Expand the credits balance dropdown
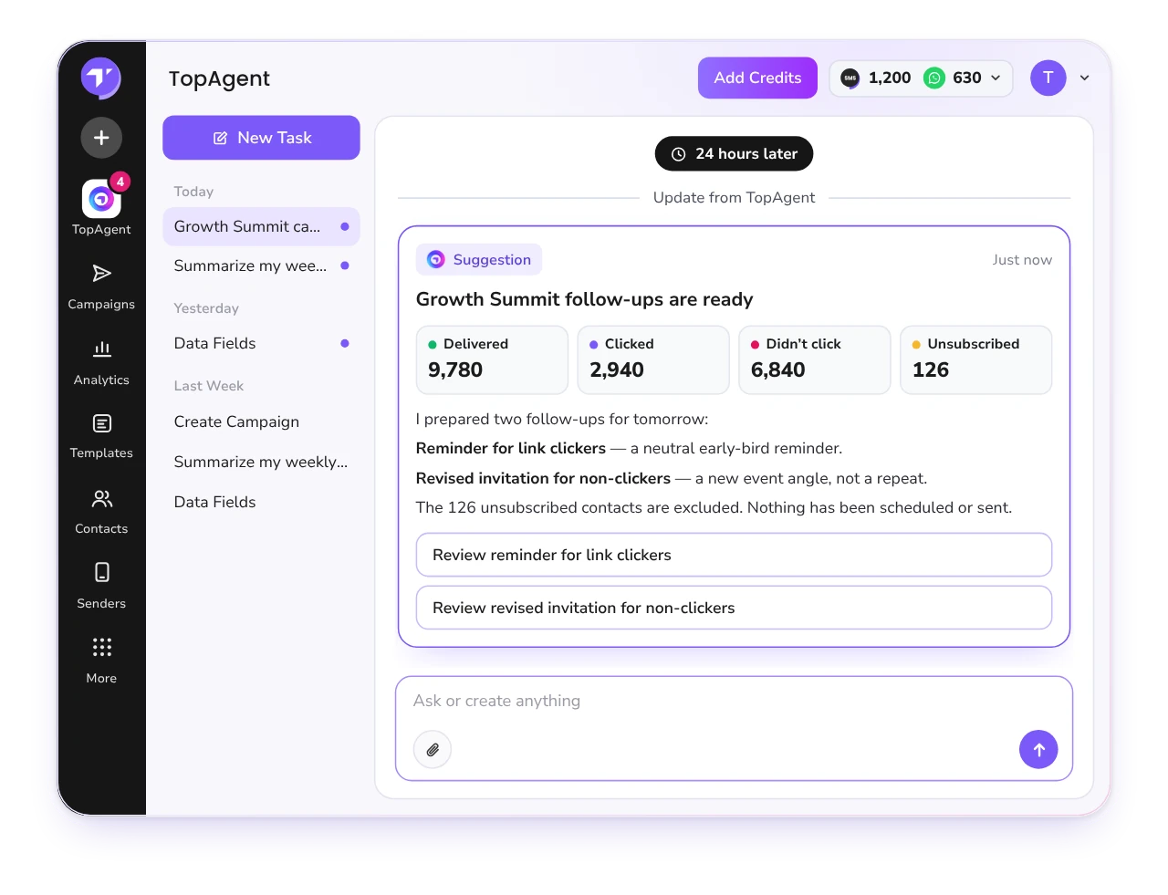 point(996,78)
